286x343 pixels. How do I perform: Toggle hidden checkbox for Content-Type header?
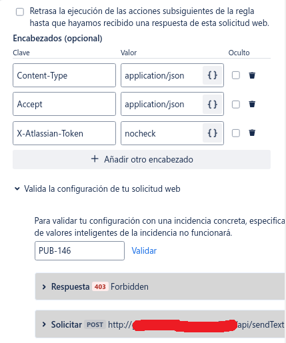click(236, 75)
